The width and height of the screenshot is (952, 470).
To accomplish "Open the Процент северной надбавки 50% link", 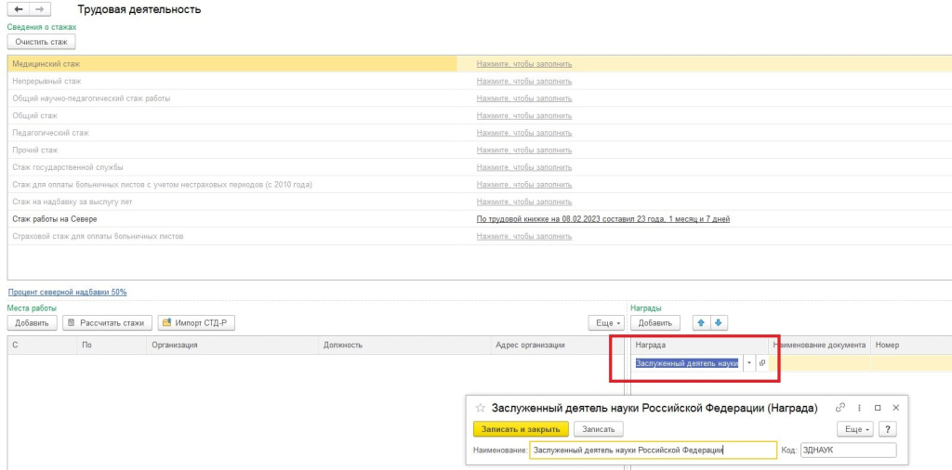I will click(x=67, y=292).
